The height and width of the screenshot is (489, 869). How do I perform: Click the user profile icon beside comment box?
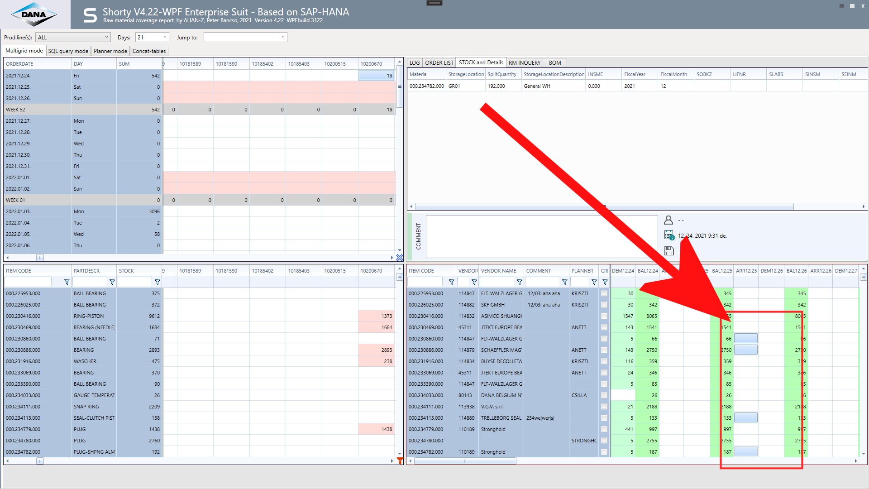coord(668,220)
